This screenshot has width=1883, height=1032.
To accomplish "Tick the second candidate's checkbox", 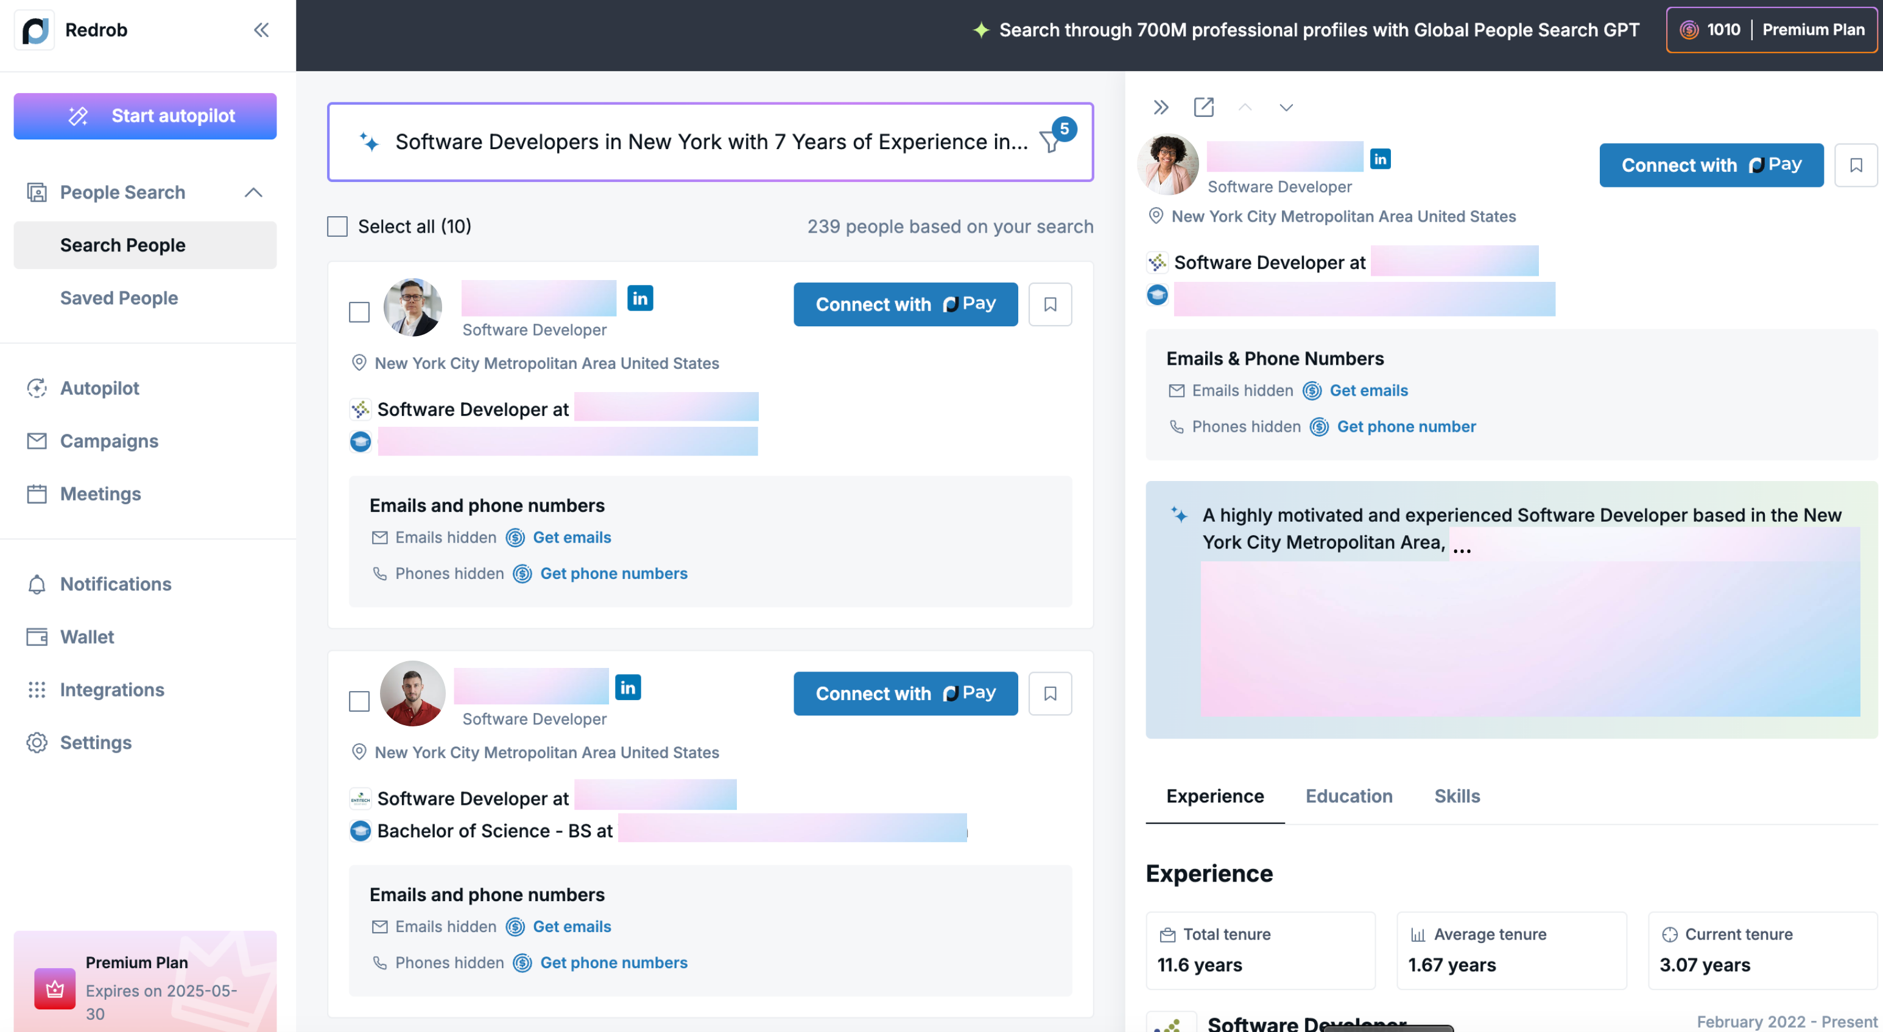I will coord(359,701).
